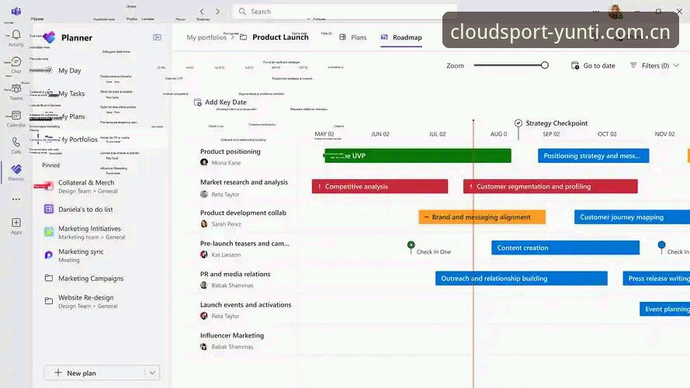Open Customer segmentation and profiling bar
The image size is (690, 388).
pos(550,186)
